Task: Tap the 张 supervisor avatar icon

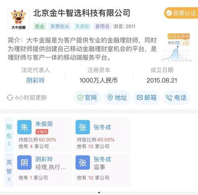Action: point(83,162)
